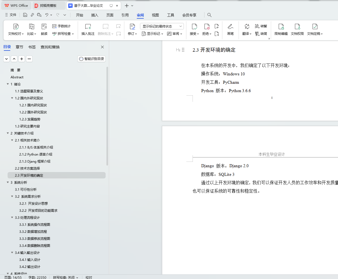Go to previous change icon beside 拒绝
This screenshot has width=338, height=279.
click(x=217, y=26)
